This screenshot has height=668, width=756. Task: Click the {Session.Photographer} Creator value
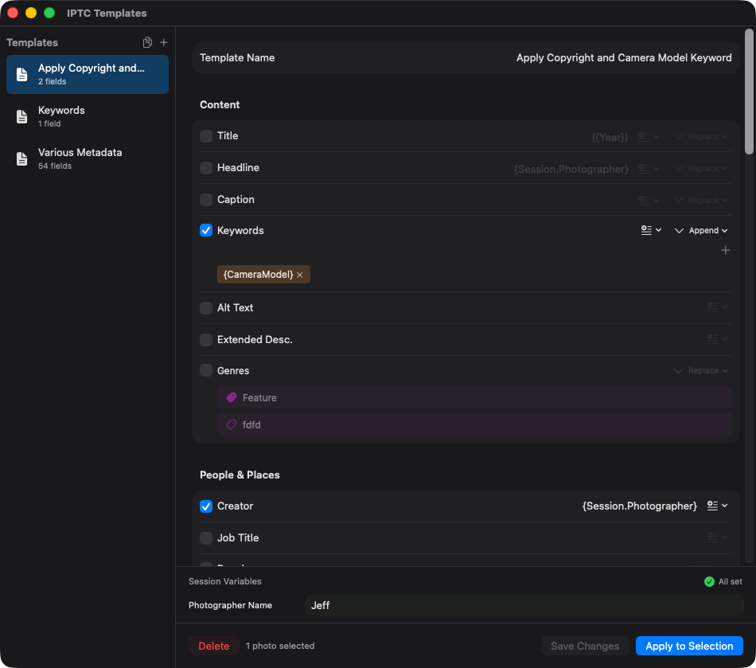tap(639, 506)
